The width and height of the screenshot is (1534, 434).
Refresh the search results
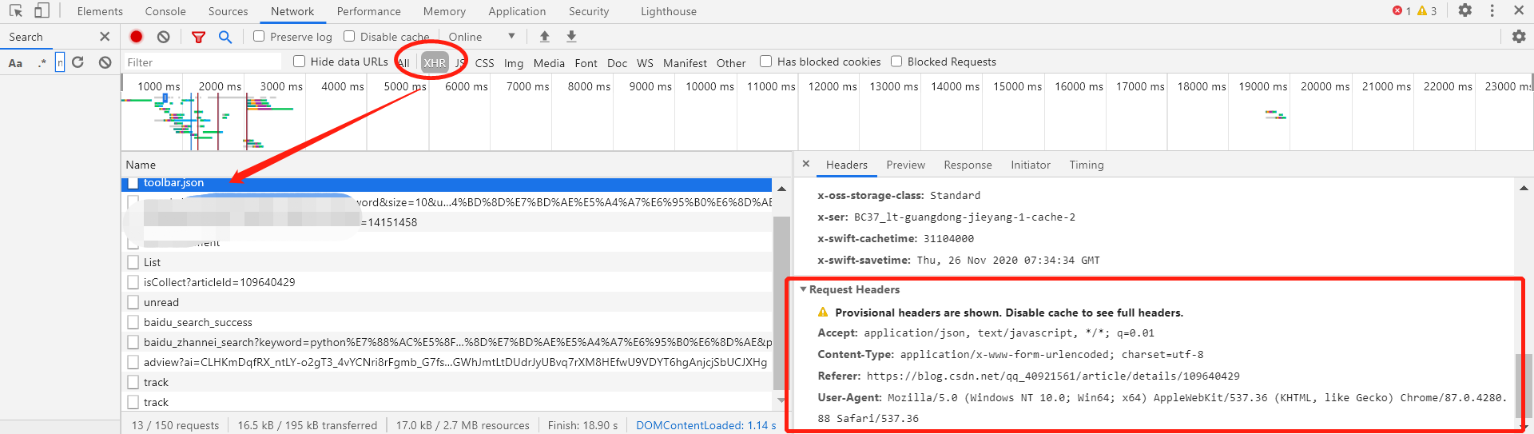(x=77, y=62)
